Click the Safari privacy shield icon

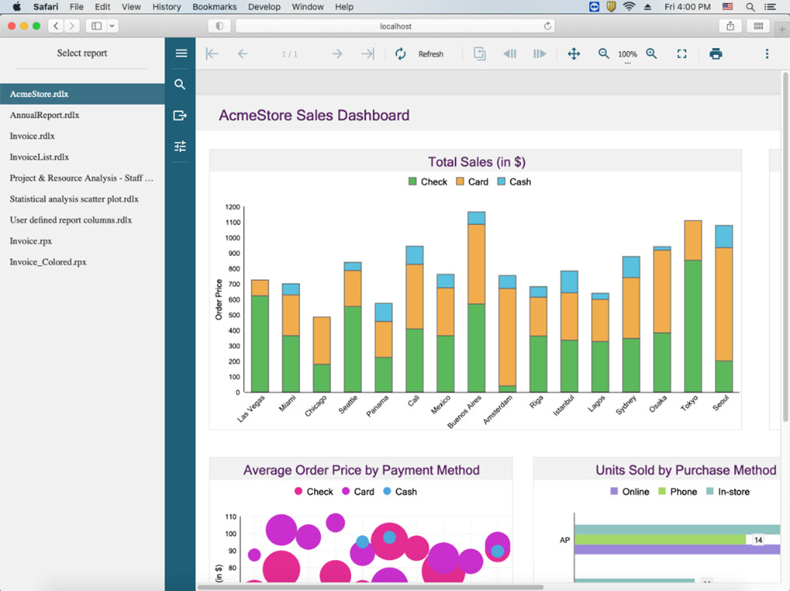219,26
